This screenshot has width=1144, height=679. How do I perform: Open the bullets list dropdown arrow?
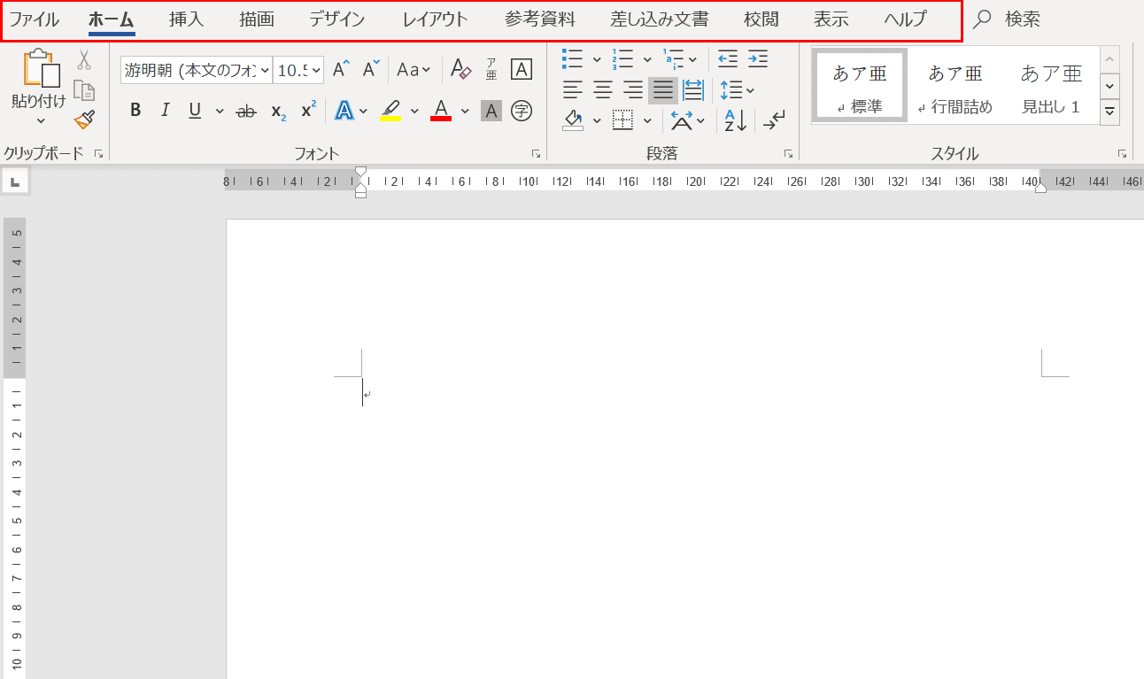[x=597, y=60]
